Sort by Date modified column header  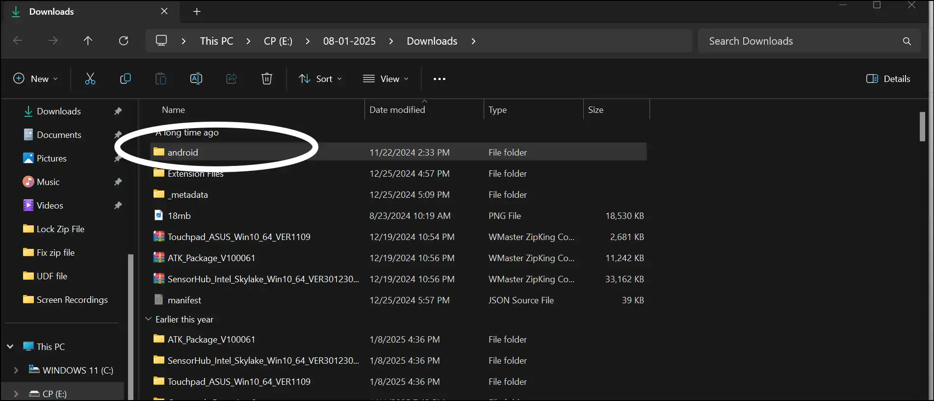click(x=397, y=110)
